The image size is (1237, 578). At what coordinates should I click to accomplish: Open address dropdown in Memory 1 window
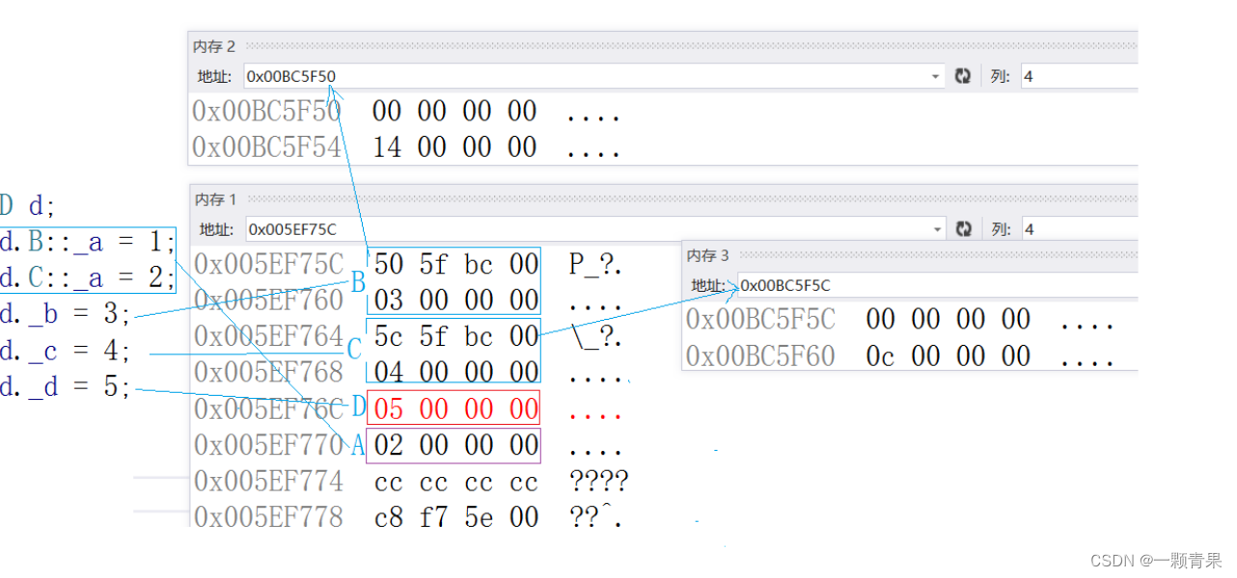935,229
